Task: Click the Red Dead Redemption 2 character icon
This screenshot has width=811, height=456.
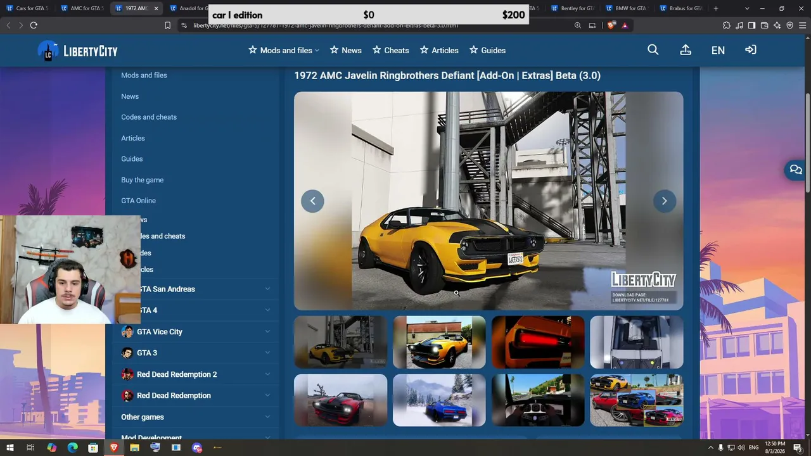Action: tap(127, 374)
